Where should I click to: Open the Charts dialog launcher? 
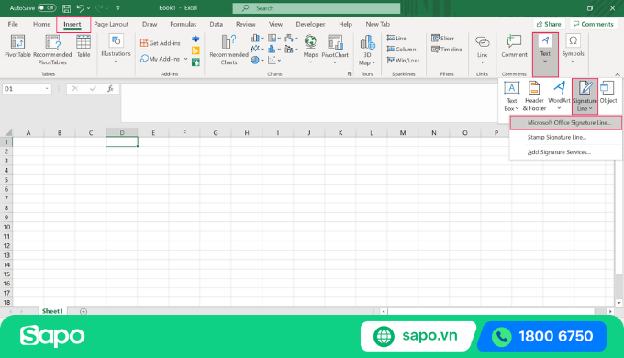click(x=350, y=74)
